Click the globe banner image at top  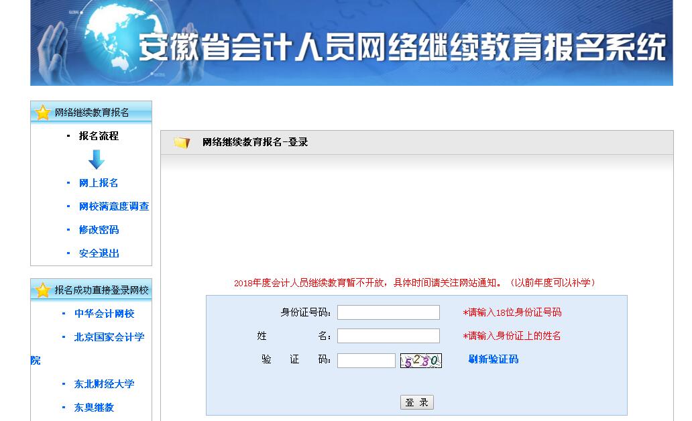(x=351, y=43)
